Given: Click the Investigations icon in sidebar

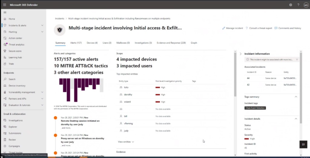Looking at the screenshot, I should click(5, 121).
